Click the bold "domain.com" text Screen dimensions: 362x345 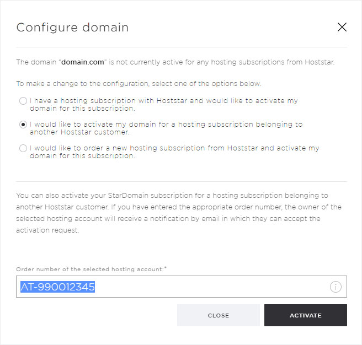point(83,62)
